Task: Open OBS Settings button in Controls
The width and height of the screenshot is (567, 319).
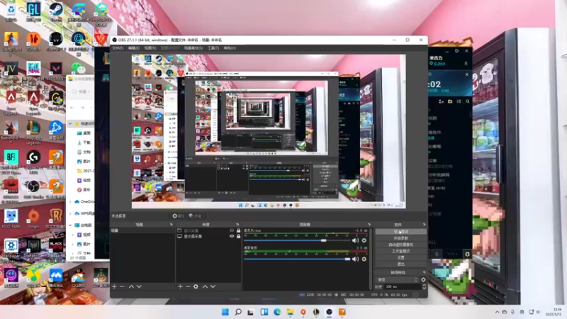Action: pyautogui.click(x=400, y=257)
